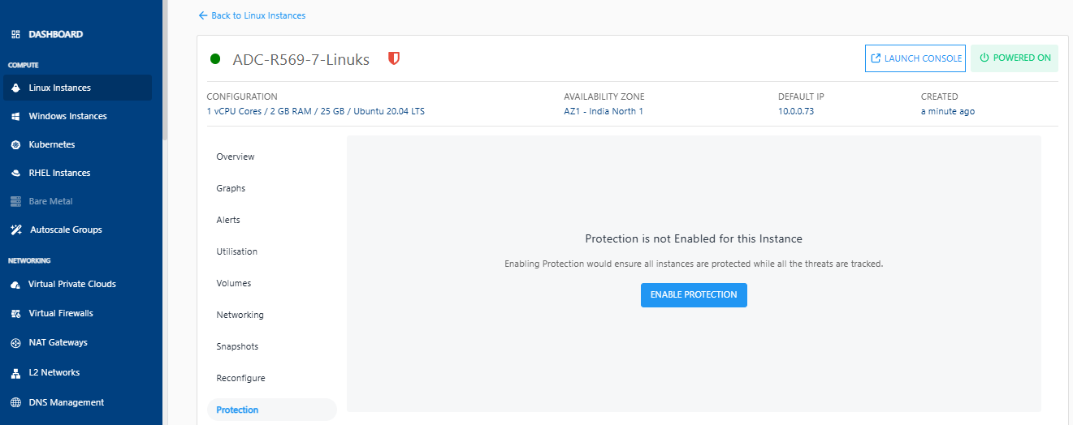Toggle the Powered On button

pyautogui.click(x=1015, y=58)
